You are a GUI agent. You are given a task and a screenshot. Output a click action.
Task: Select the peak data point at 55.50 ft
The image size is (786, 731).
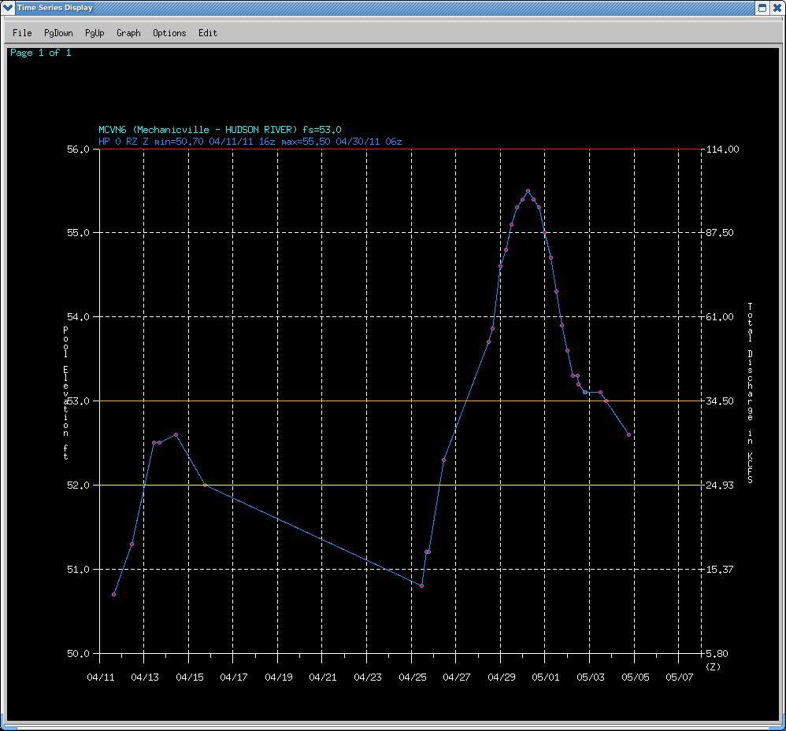point(528,190)
